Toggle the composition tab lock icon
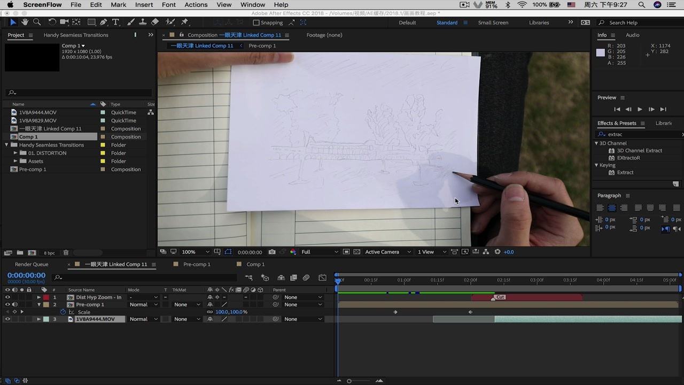This screenshot has width=684, height=385. click(x=182, y=35)
